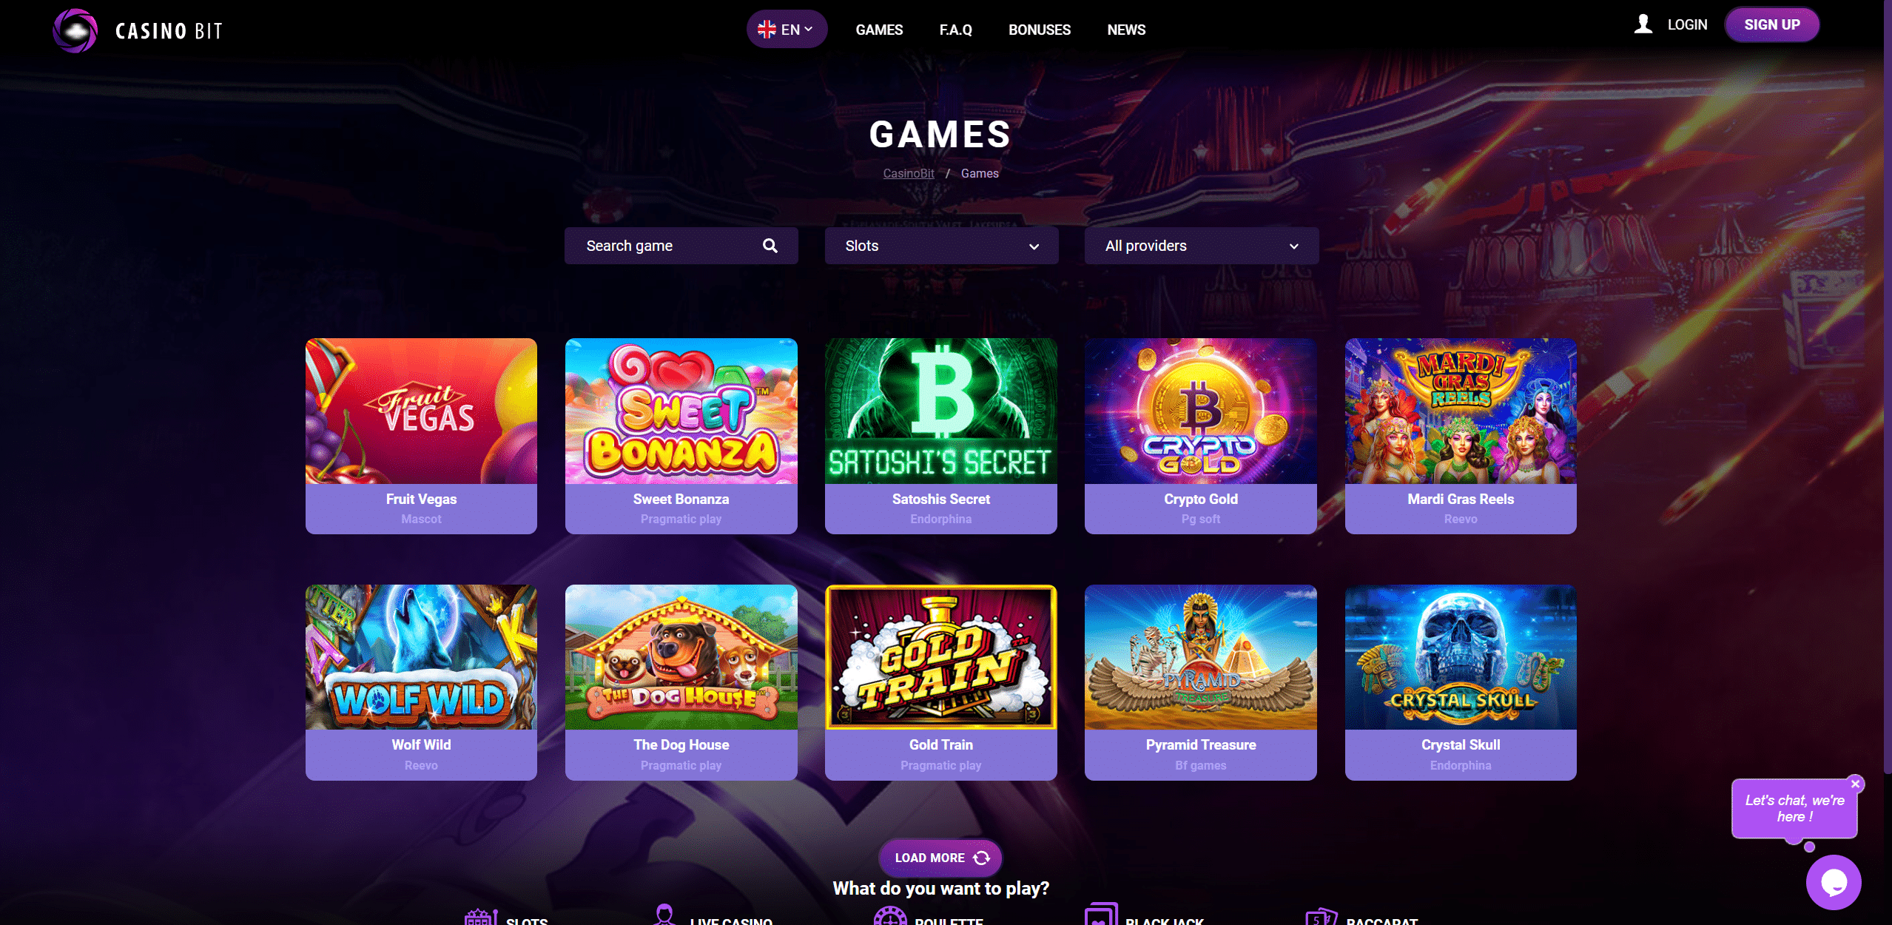Screen dimensions: 1892x925
Task: Expand the Slots category dropdown
Action: click(x=941, y=246)
